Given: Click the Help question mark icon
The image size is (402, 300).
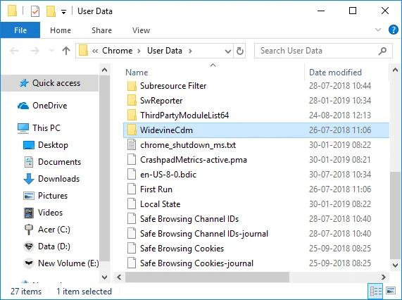Looking at the screenshot, I should [x=394, y=30].
